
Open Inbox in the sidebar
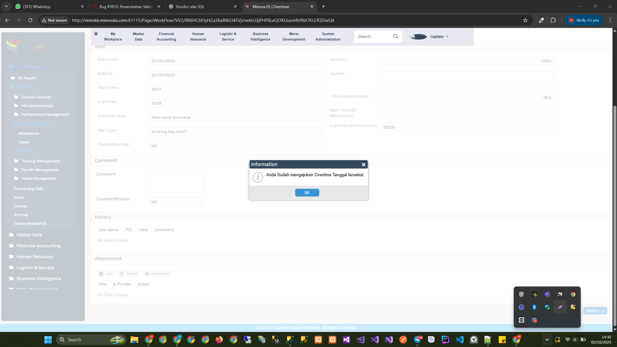[x=19, y=197]
